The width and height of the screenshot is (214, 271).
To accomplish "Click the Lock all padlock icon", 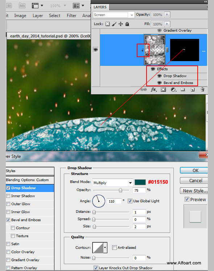I will coord(127,24).
